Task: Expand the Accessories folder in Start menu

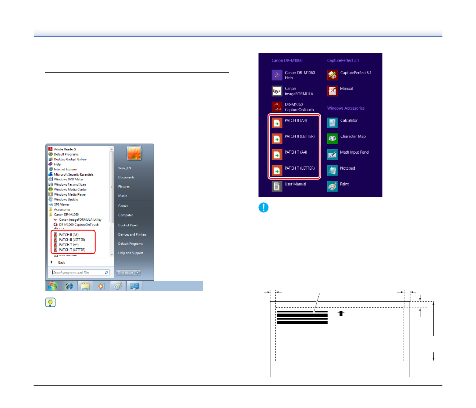Action: coord(62,210)
